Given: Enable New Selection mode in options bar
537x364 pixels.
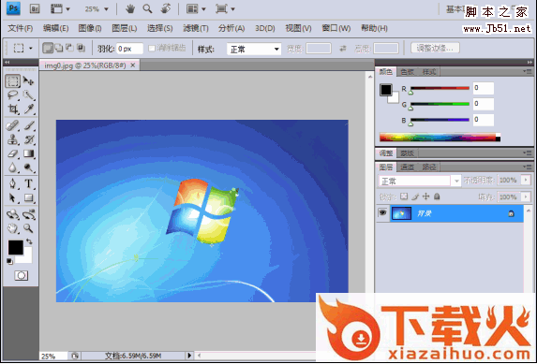Looking at the screenshot, I should [48, 49].
